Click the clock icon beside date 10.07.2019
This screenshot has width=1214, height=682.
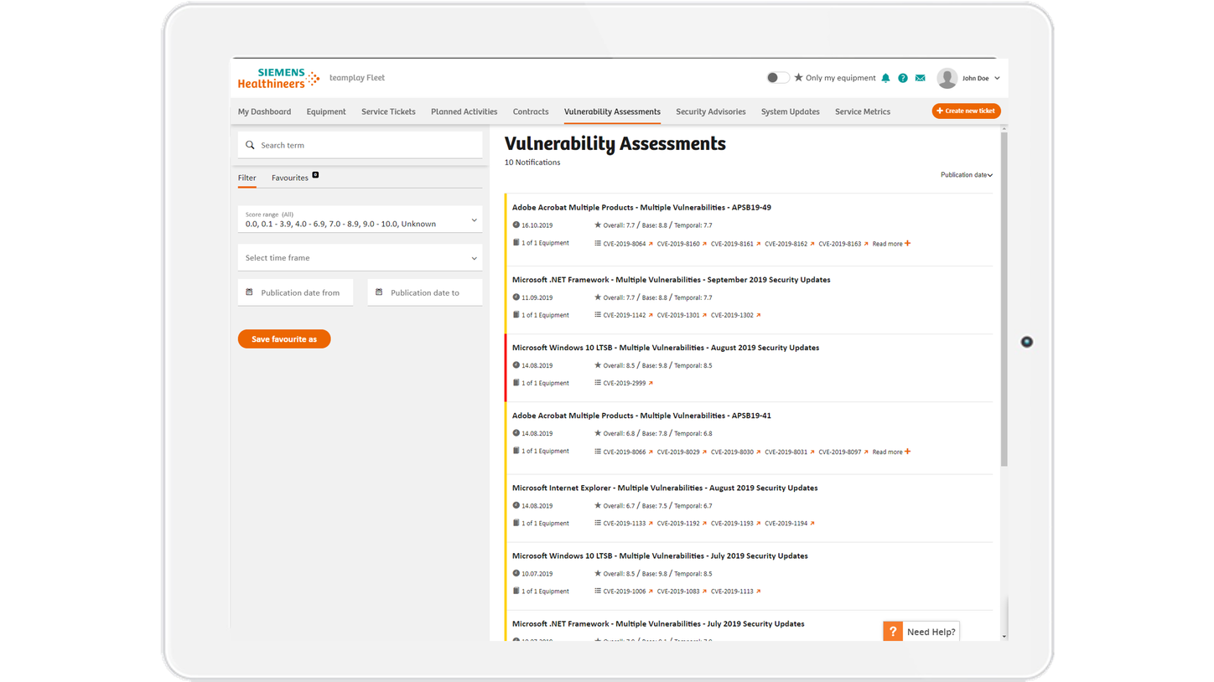click(x=516, y=573)
